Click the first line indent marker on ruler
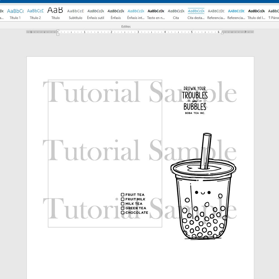This screenshot has height=279, width=279. point(58,30)
